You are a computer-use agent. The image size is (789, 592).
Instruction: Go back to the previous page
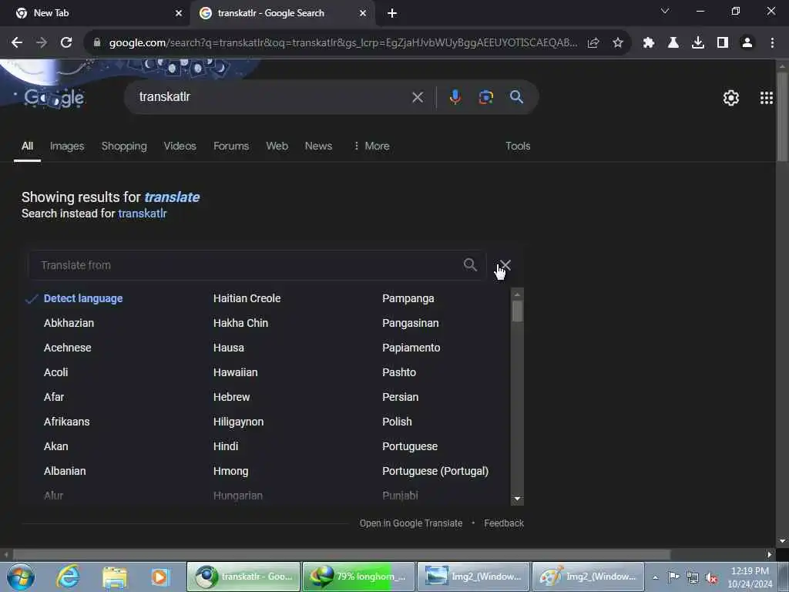[17, 43]
